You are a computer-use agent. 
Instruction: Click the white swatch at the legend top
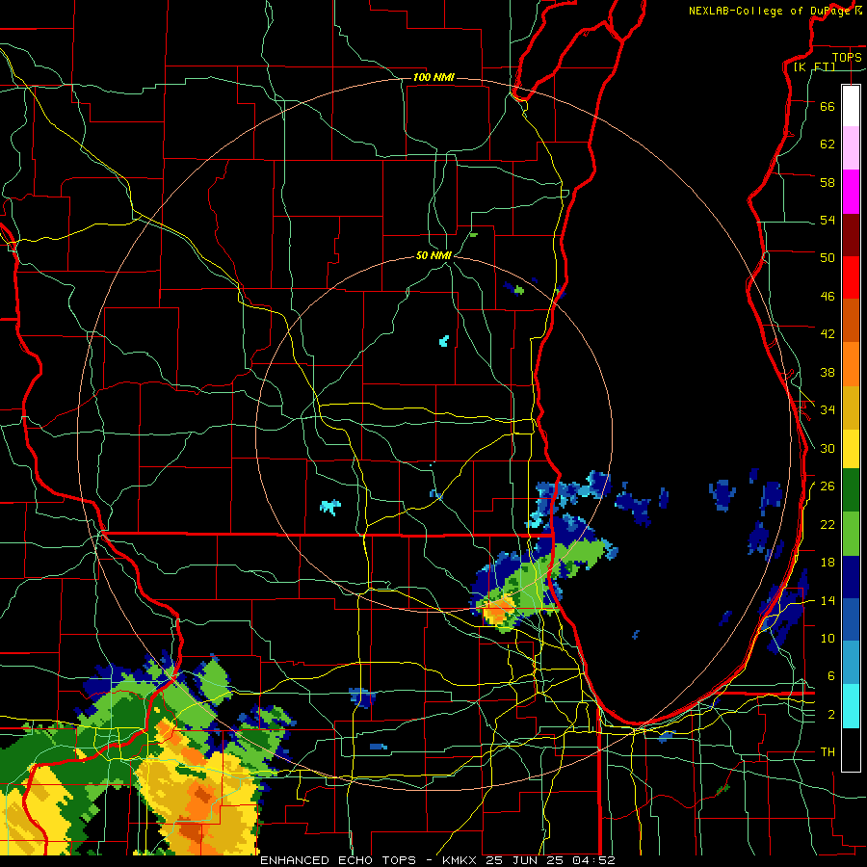click(x=851, y=106)
